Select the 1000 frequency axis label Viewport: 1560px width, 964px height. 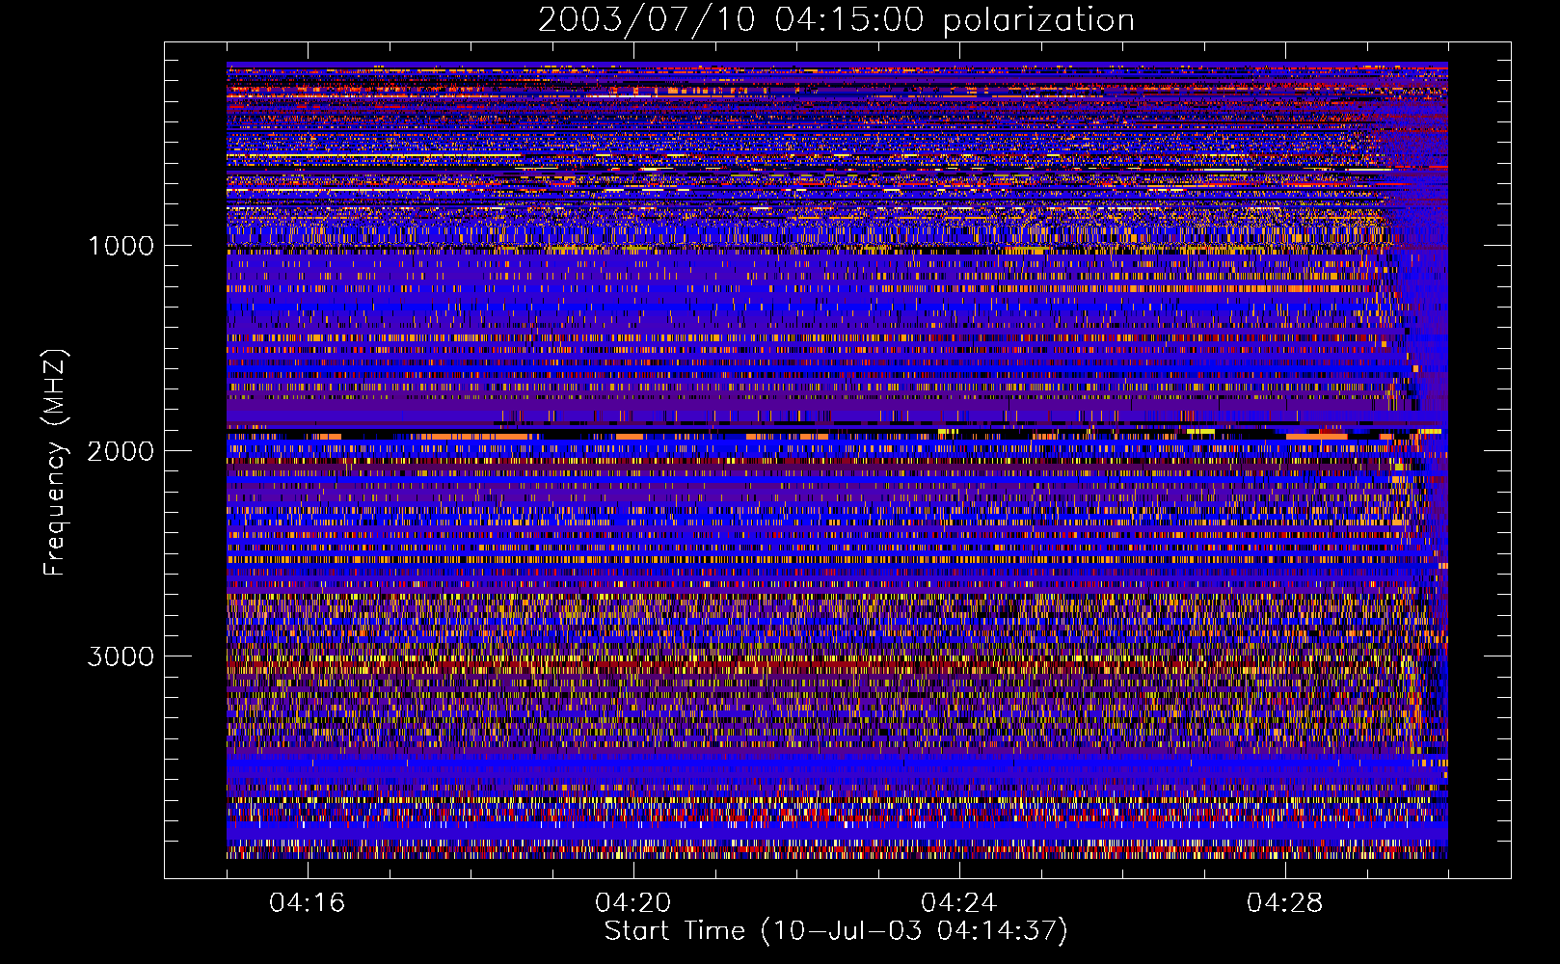(x=121, y=246)
